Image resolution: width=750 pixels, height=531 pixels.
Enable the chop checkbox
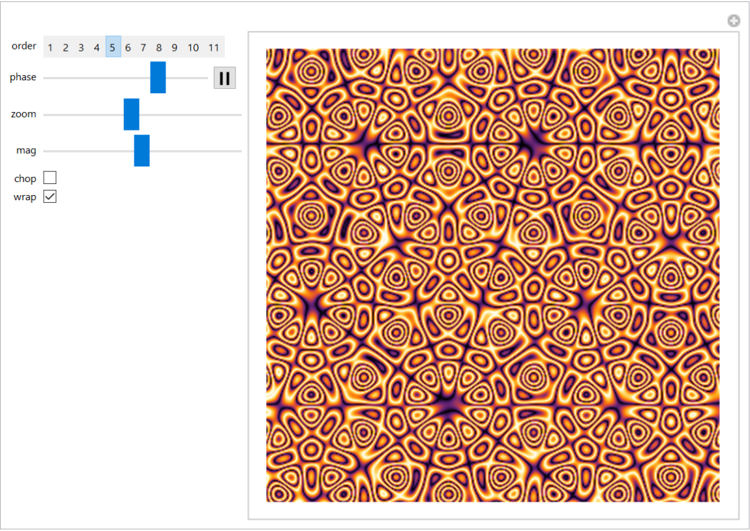pyautogui.click(x=50, y=178)
